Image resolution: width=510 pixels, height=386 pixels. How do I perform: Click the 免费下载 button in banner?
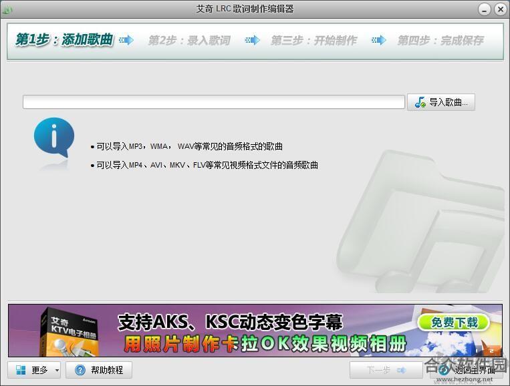pos(454,323)
